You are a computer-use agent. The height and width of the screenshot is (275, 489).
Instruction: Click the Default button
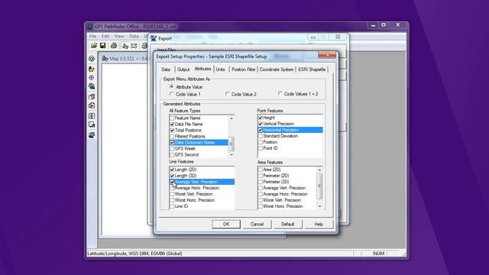287,224
